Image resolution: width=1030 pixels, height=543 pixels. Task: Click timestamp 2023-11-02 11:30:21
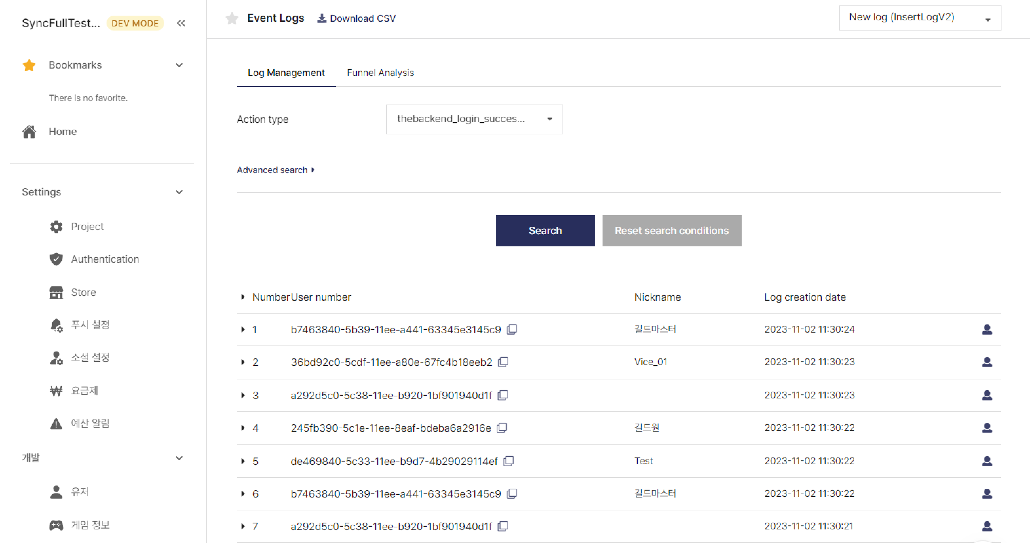coord(808,526)
